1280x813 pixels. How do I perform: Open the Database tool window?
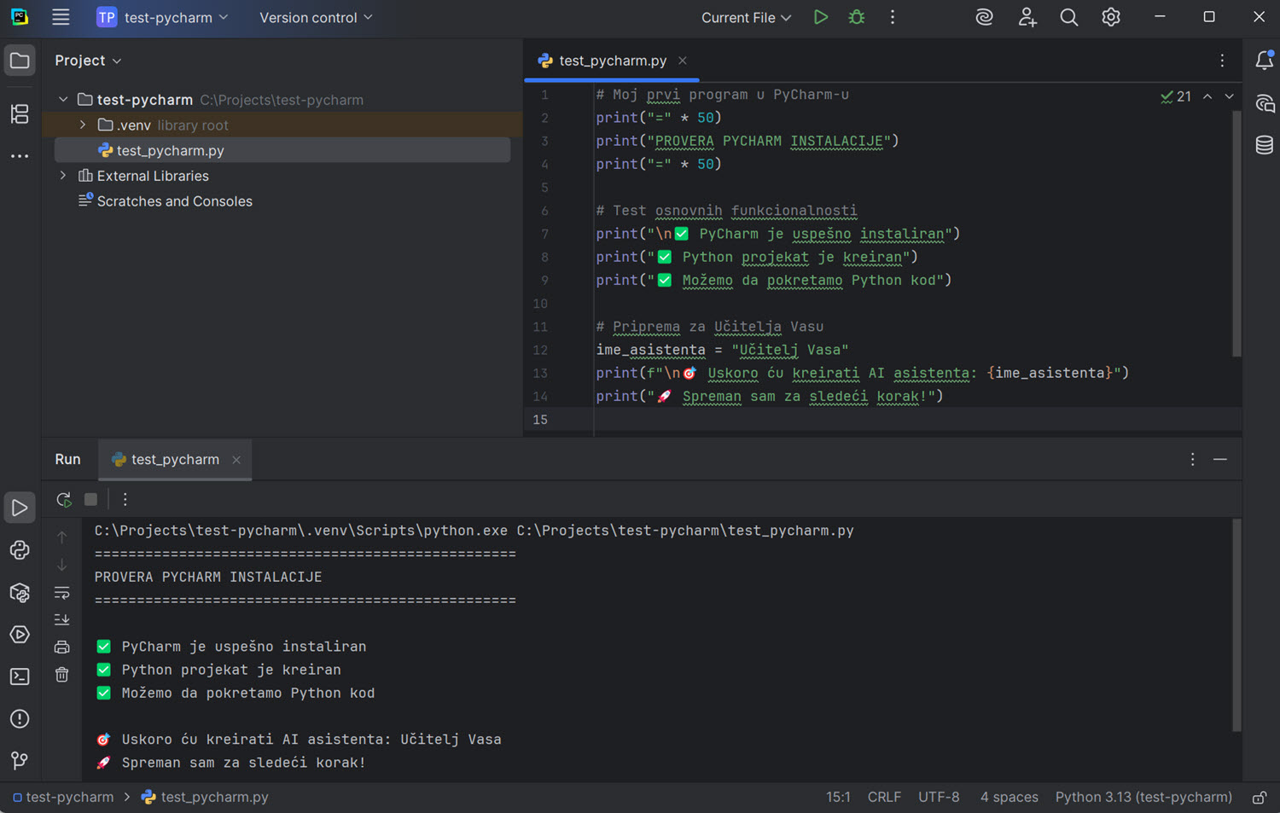1264,144
